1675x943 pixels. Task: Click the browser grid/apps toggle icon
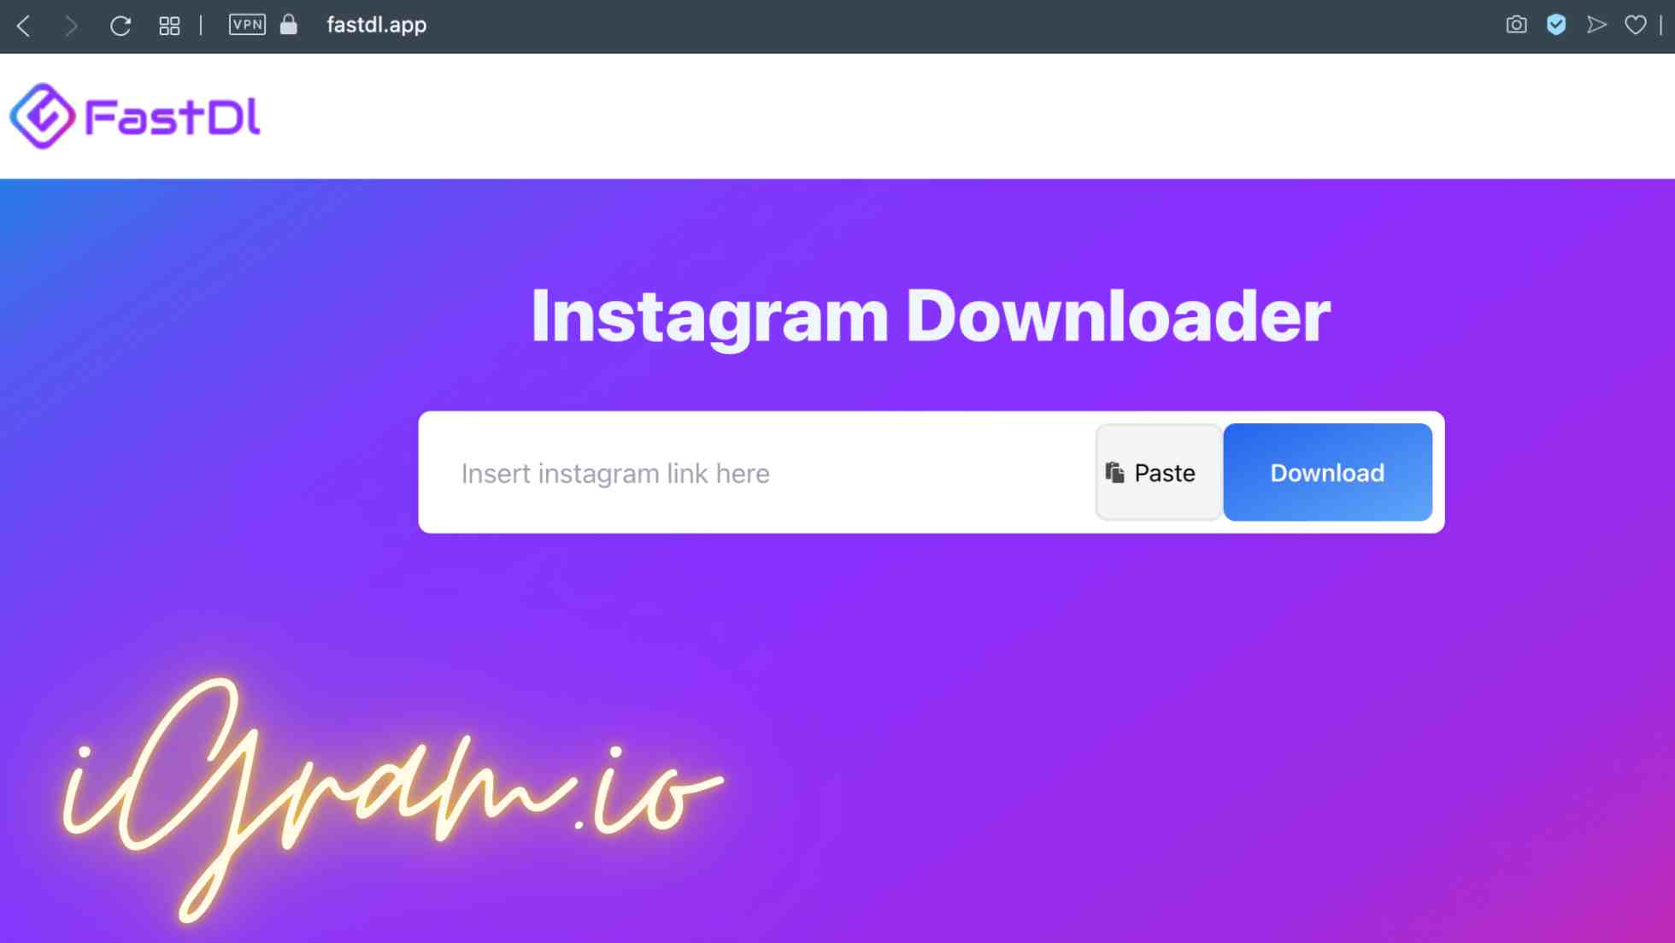pos(168,26)
